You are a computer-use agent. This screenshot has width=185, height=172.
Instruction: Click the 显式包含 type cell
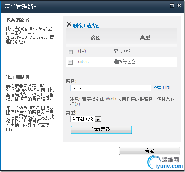pyautogui.click(x=122, y=51)
